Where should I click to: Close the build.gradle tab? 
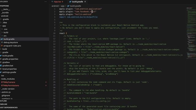[85, 2]
